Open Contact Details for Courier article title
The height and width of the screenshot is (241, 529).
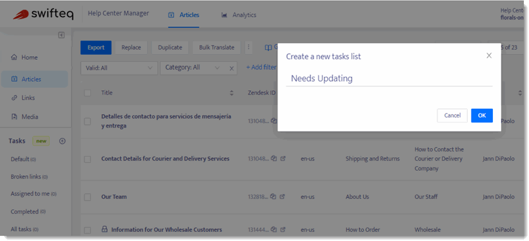point(165,159)
